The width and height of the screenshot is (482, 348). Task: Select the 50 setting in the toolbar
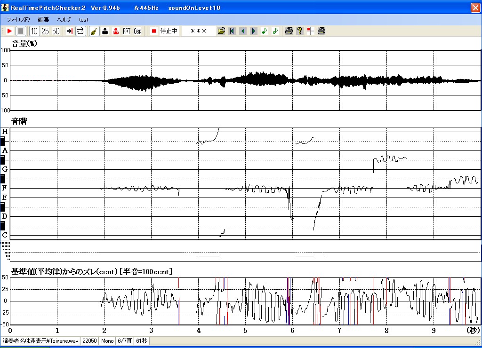pyautogui.click(x=56, y=31)
